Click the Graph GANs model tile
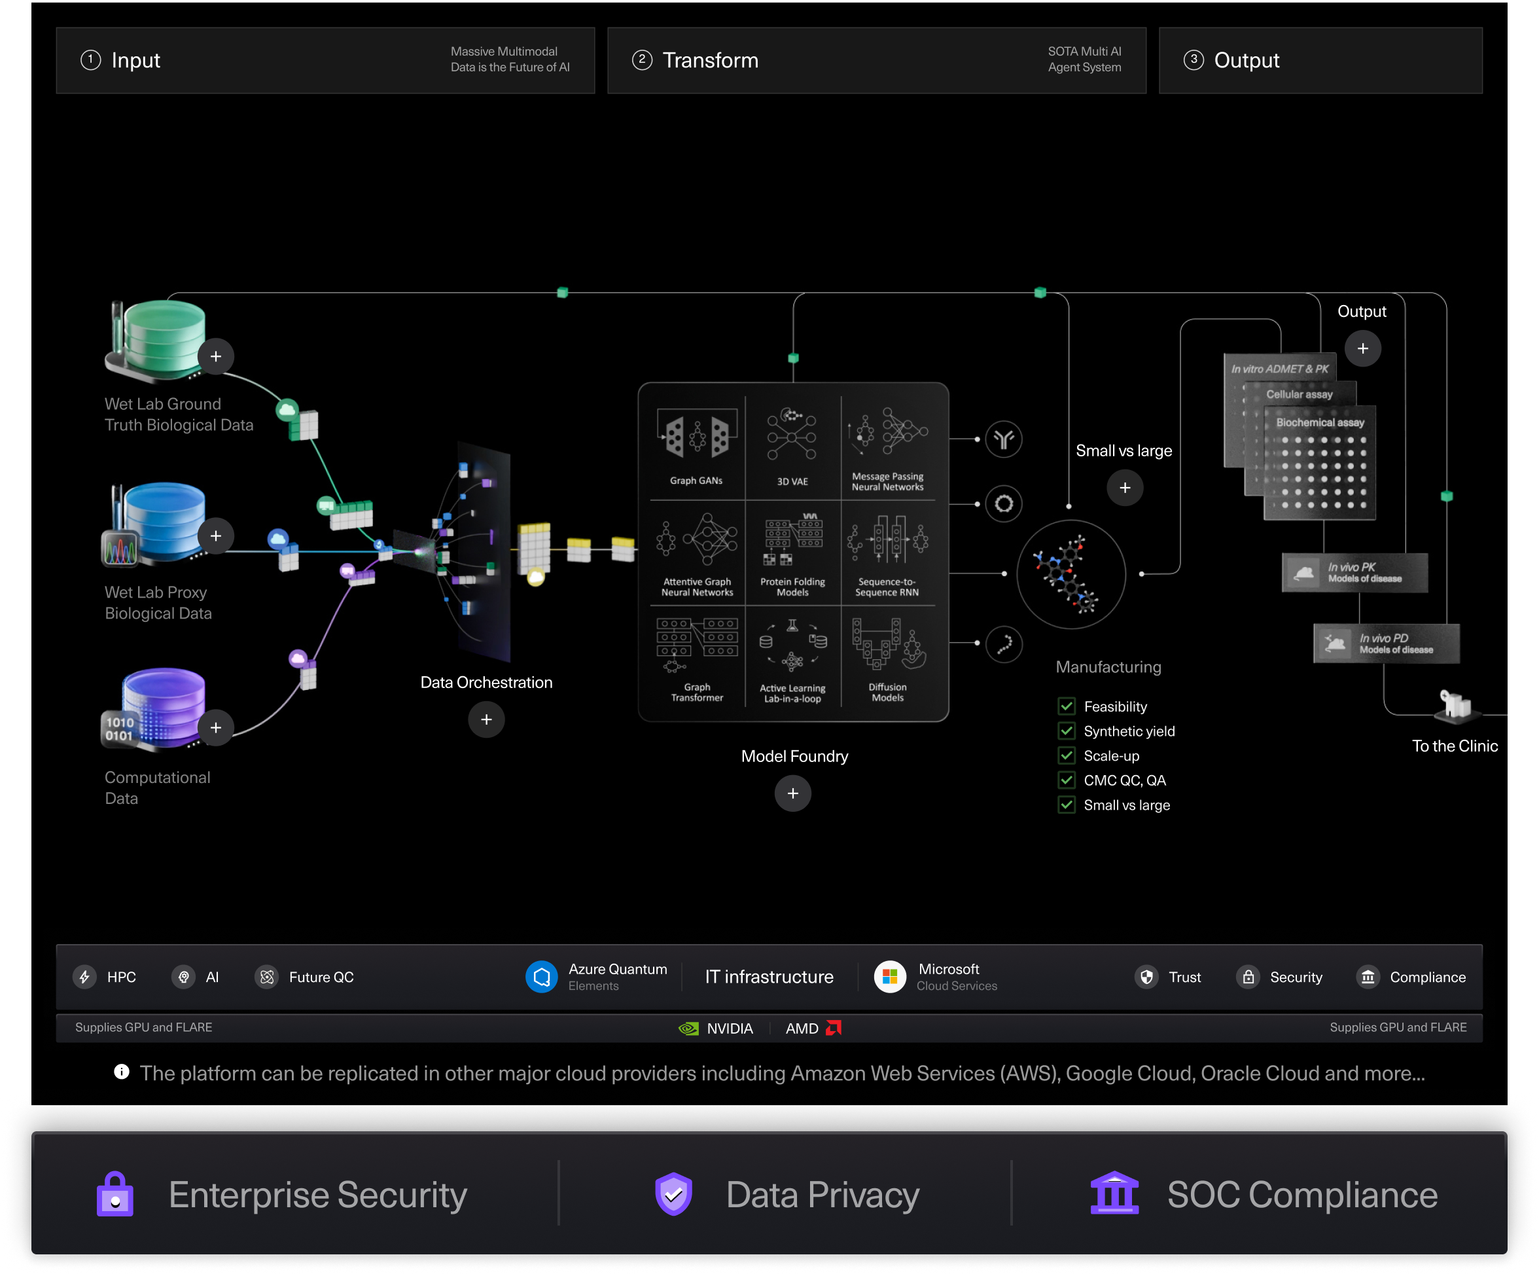This screenshot has height=1274, width=1539. pyautogui.click(x=696, y=447)
